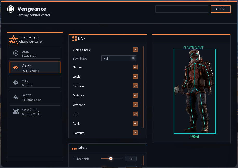
Task: Toggle the Levels checkbox
Action: [135, 76]
